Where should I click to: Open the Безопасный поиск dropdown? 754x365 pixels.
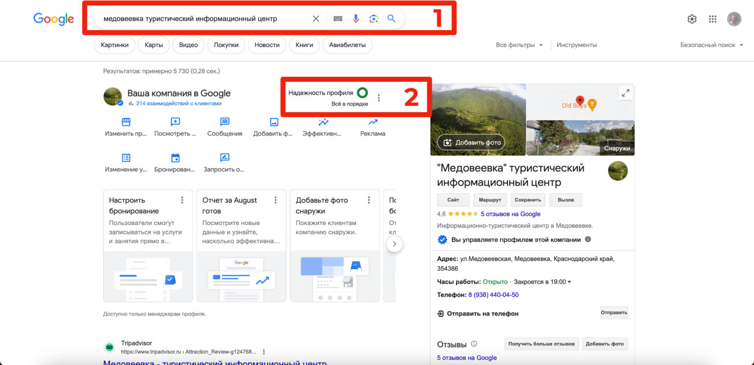[x=712, y=45]
